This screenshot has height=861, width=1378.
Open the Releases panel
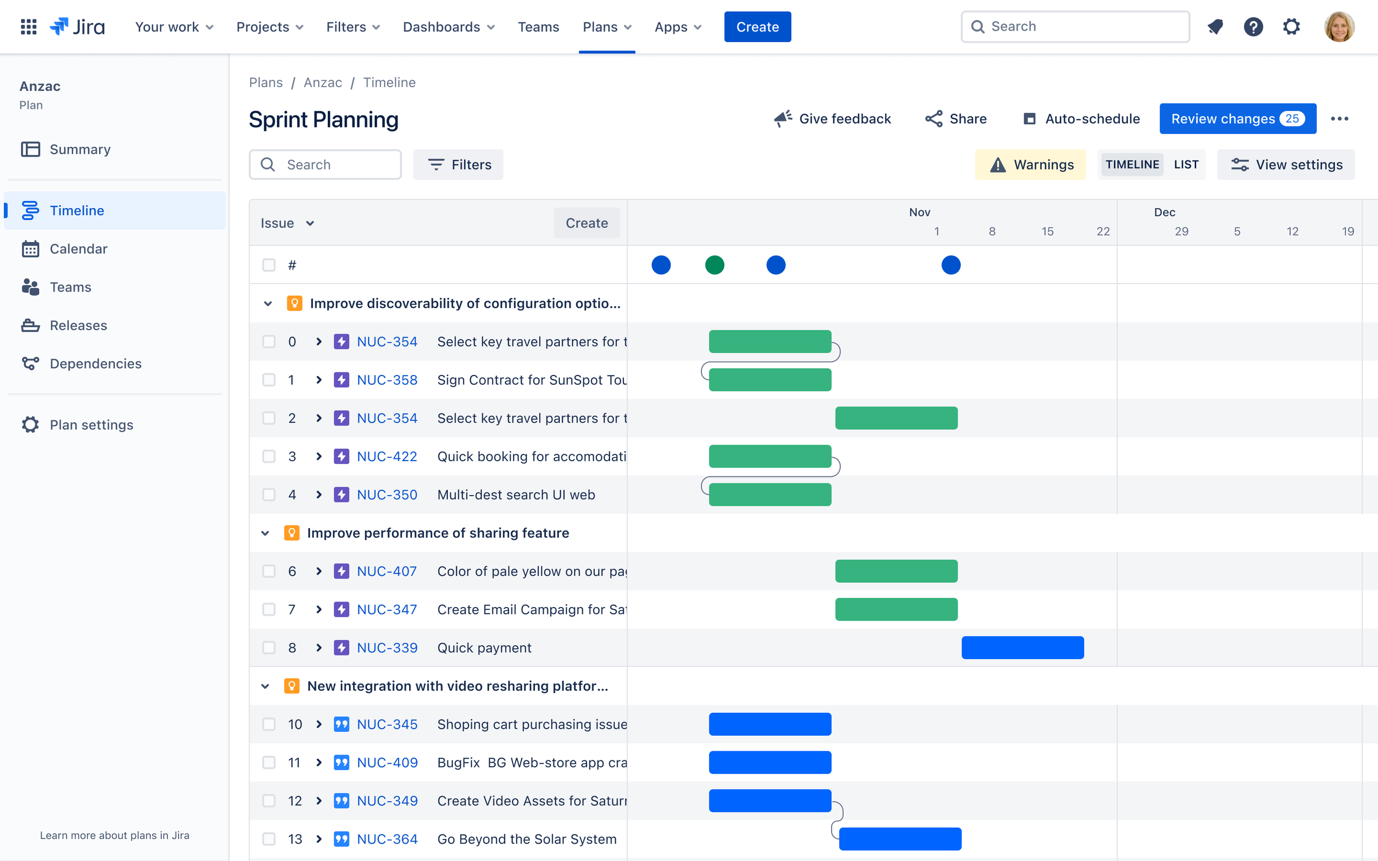point(78,325)
